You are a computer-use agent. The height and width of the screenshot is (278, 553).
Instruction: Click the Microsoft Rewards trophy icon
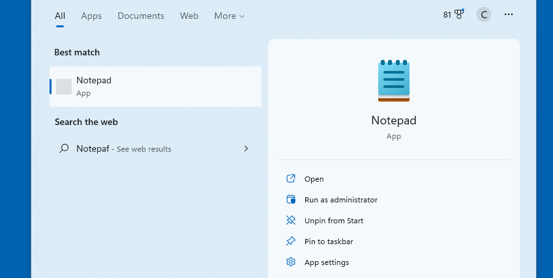pos(459,14)
